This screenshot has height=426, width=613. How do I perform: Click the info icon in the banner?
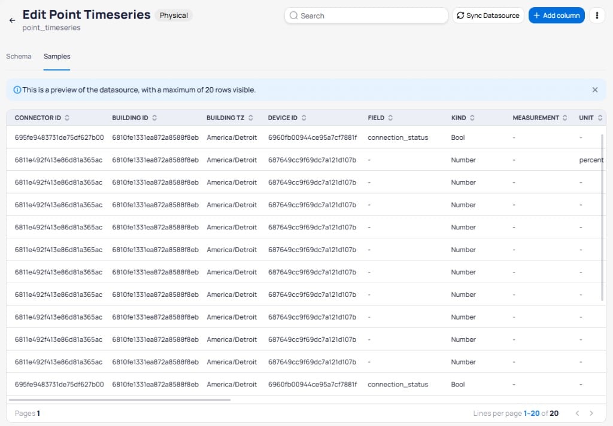(x=17, y=90)
